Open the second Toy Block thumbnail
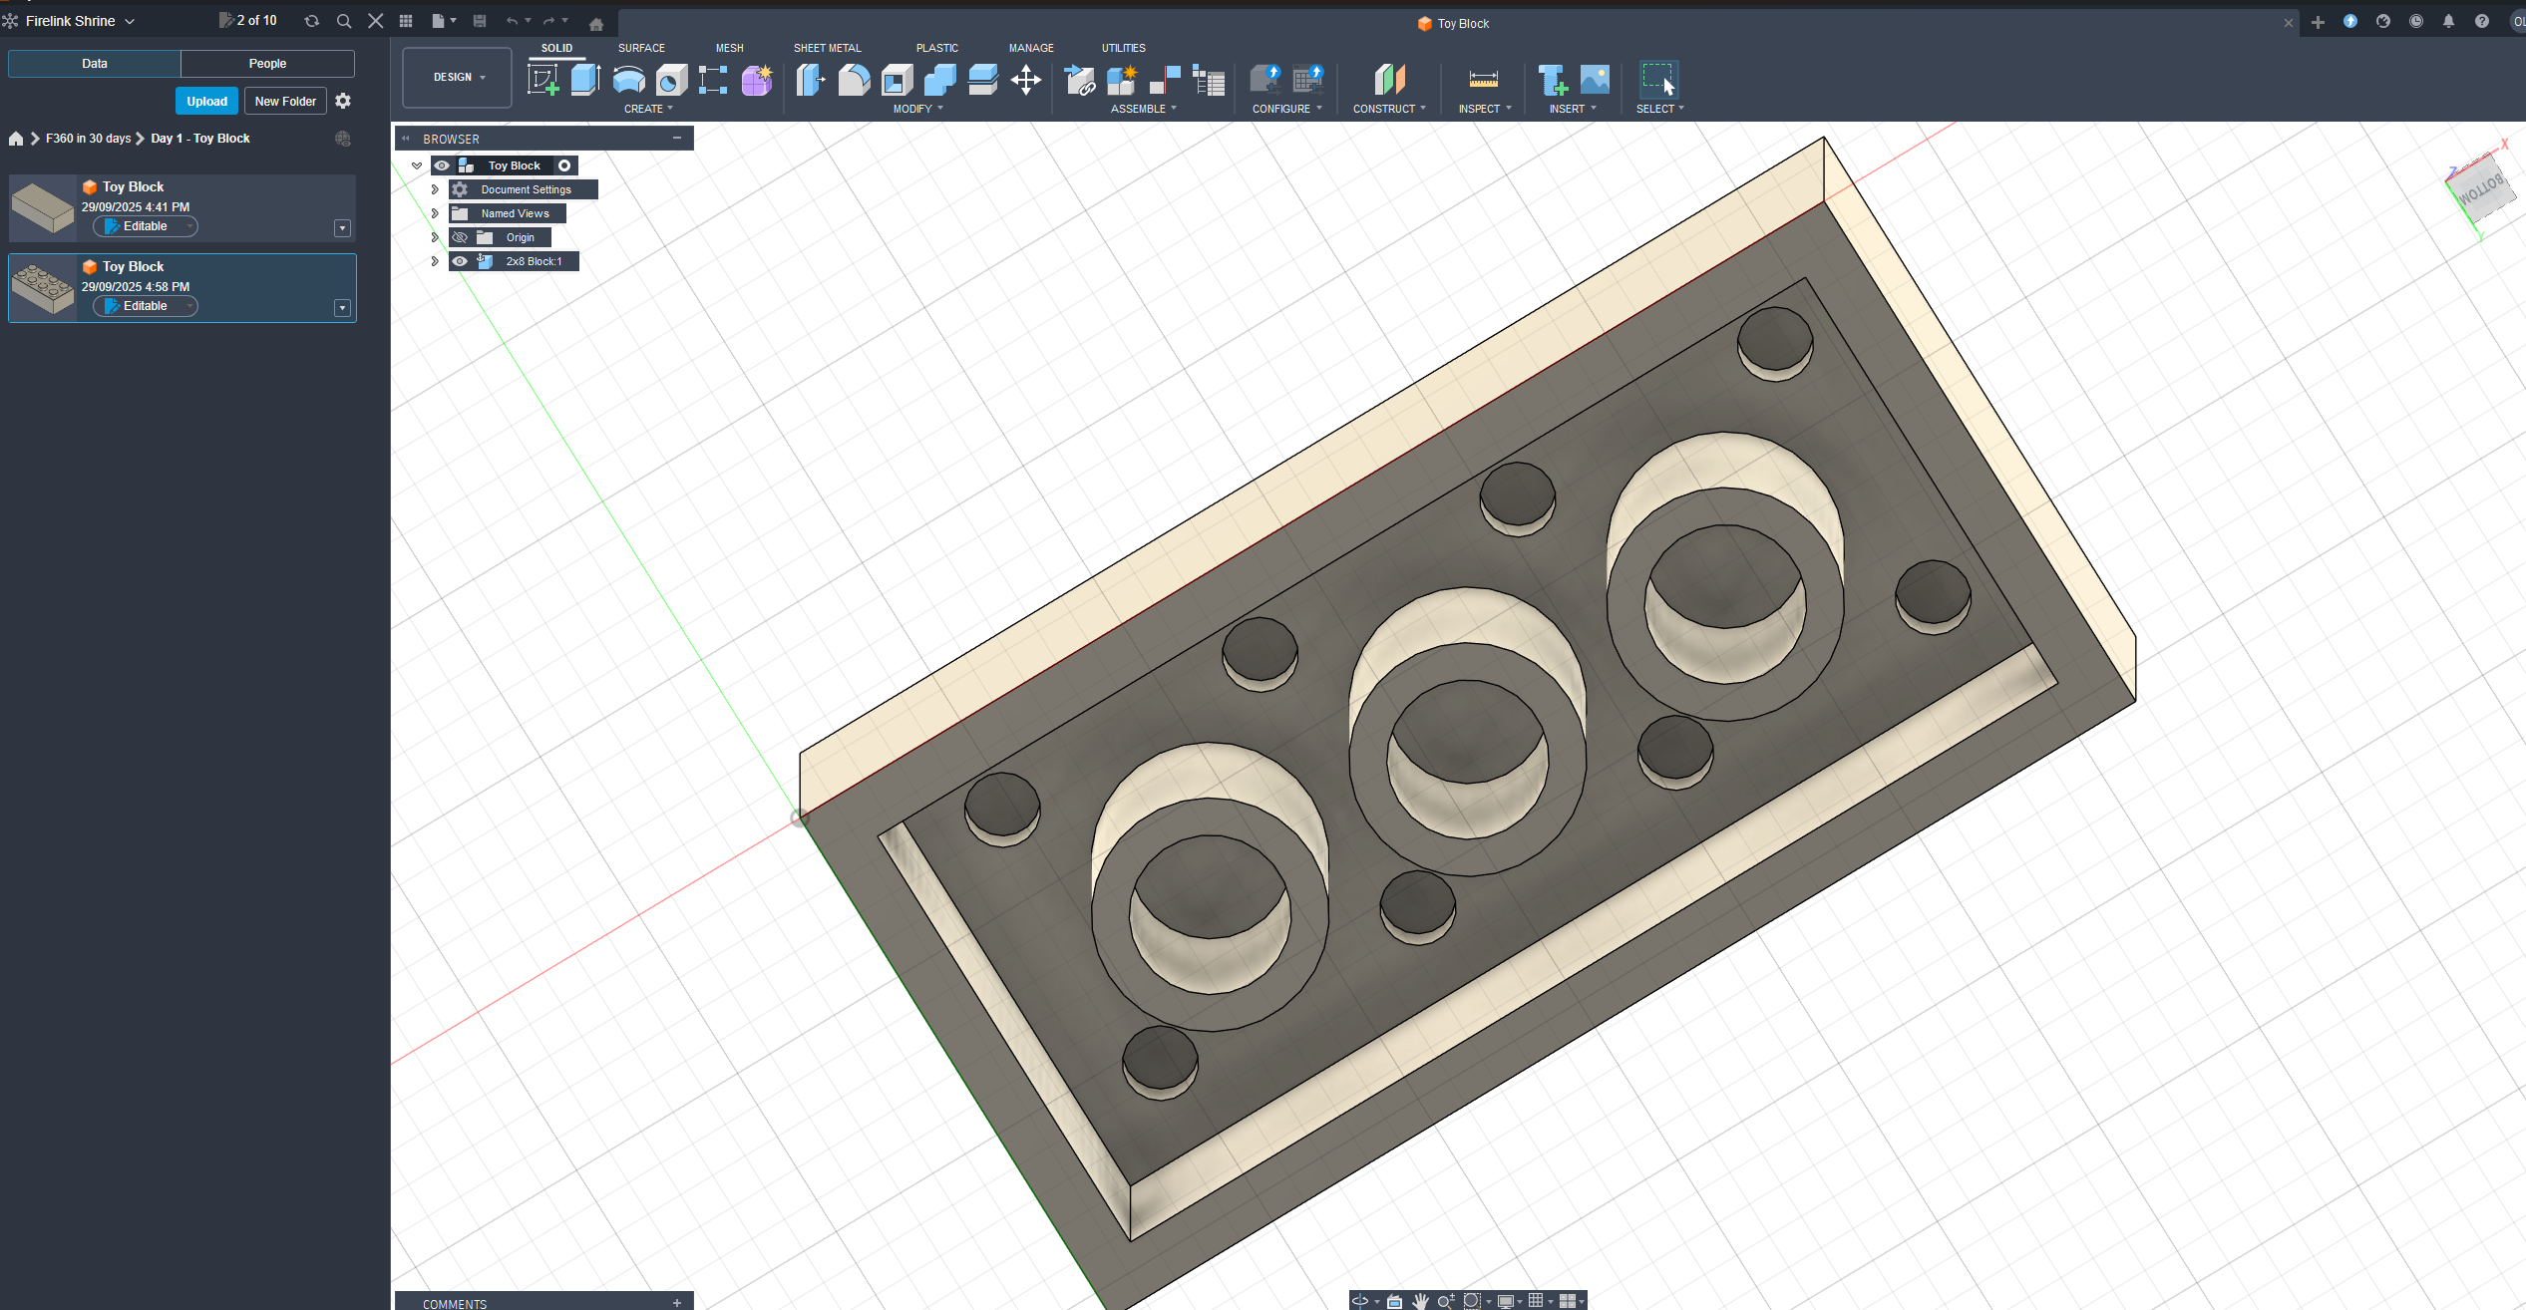This screenshot has height=1310, width=2526. pos(43,288)
